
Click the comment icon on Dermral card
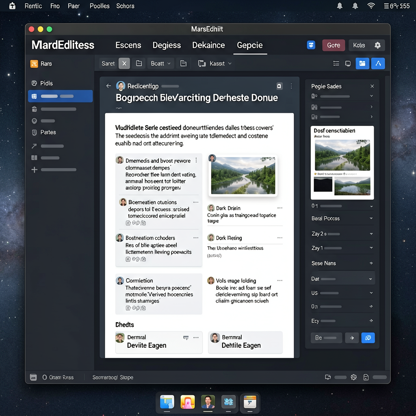coord(186,338)
